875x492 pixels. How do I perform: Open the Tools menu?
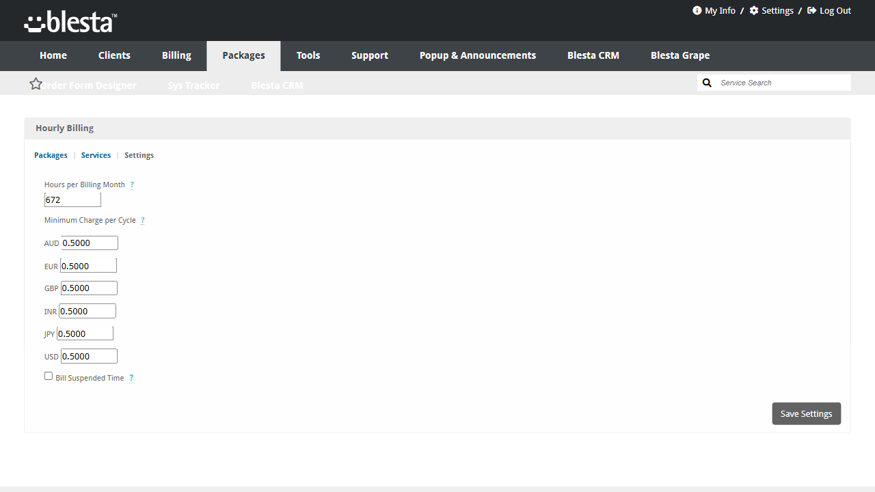coord(308,55)
